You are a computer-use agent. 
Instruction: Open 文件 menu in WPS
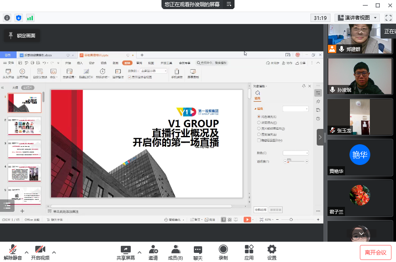(9, 63)
